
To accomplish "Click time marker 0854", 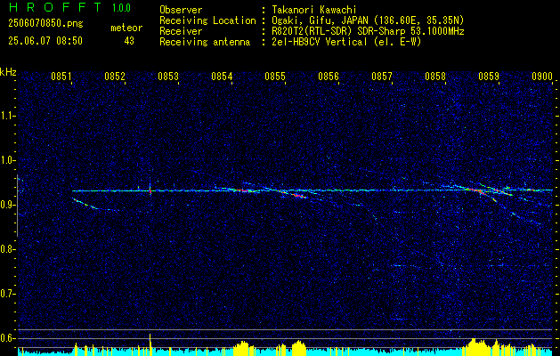I will [x=222, y=76].
